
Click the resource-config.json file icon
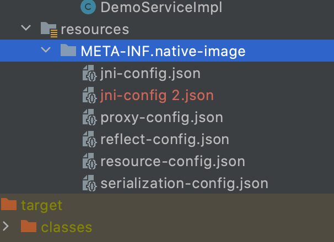pos(89,161)
